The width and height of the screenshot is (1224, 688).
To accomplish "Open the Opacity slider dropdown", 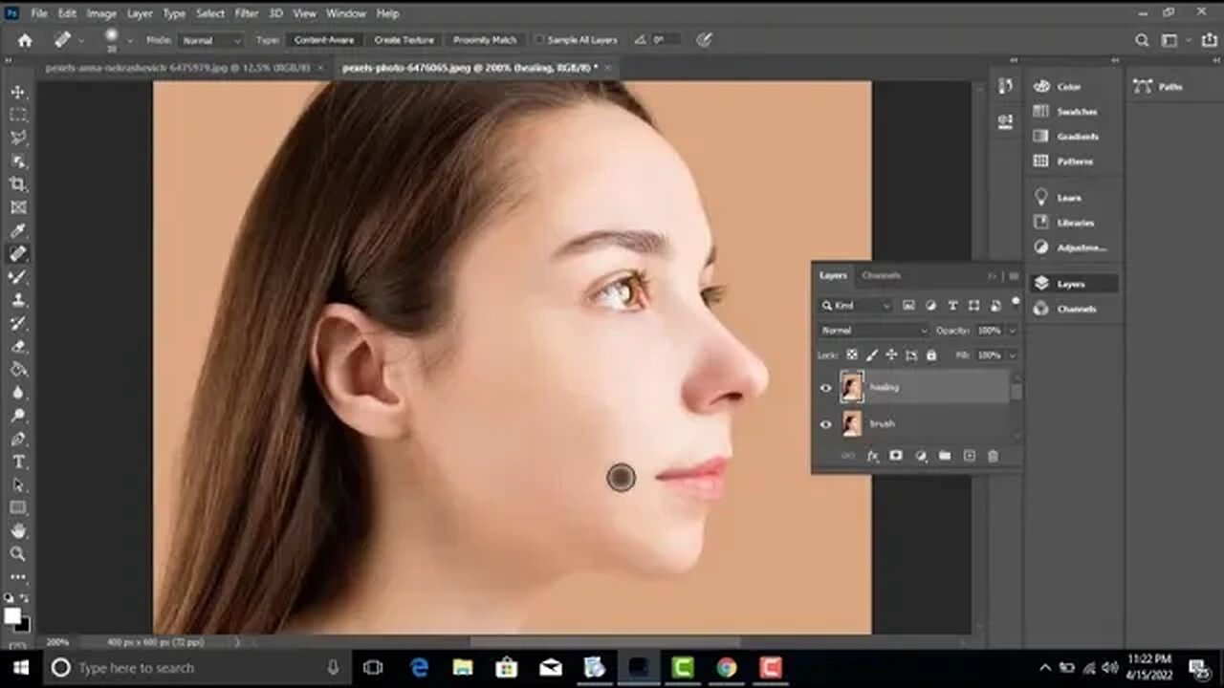I will pos(1012,330).
